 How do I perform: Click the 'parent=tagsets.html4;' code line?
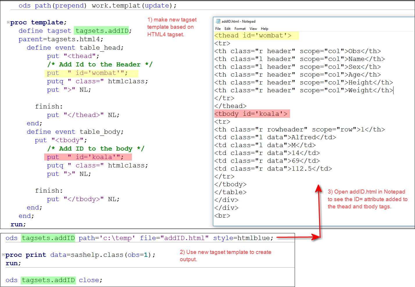pyautogui.click(x=61, y=39)
